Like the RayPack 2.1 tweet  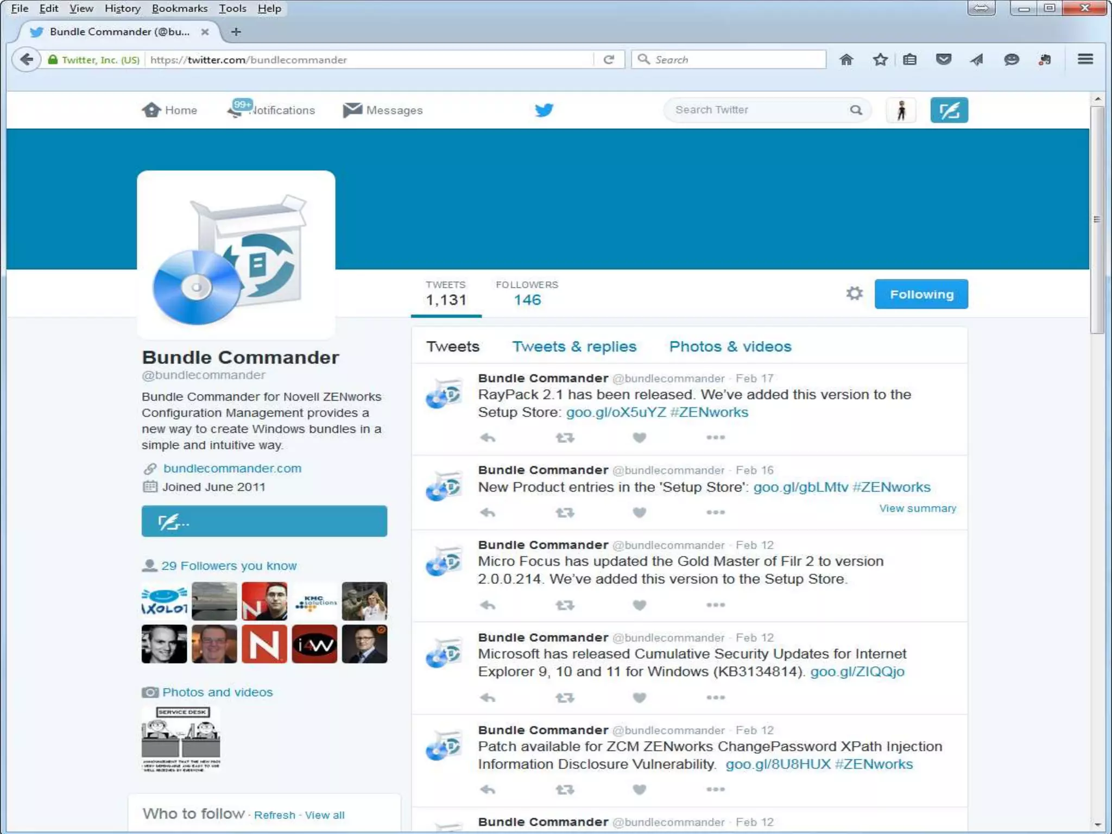[640, 438]
